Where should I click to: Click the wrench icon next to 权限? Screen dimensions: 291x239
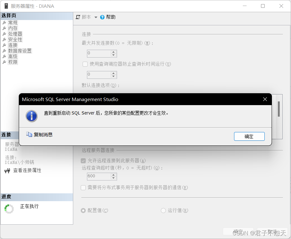[x=4, y=62]
